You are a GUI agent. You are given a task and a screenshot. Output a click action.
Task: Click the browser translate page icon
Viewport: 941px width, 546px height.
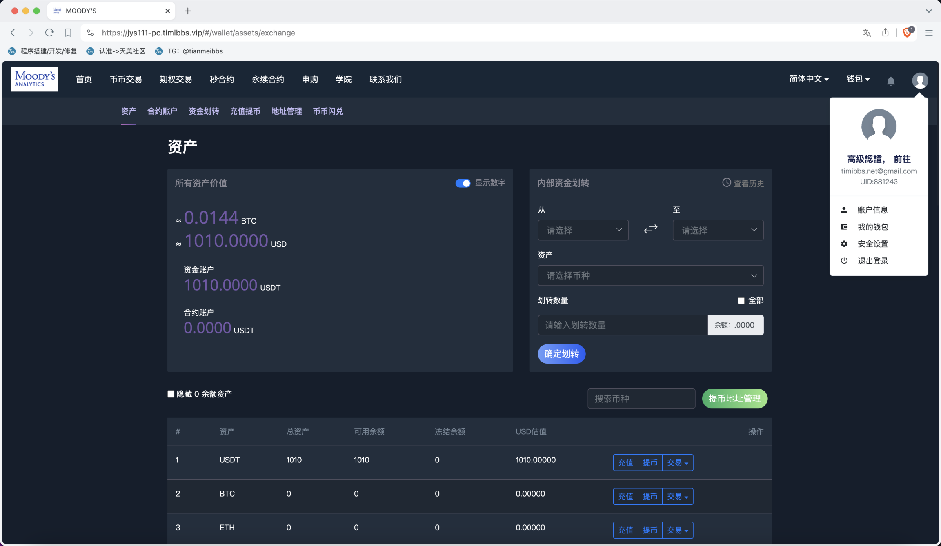click(x=867, y=33)
